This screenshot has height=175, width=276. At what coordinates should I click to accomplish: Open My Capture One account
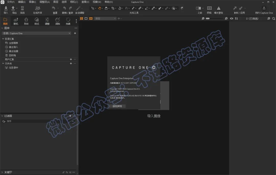(x=264, y=8)
